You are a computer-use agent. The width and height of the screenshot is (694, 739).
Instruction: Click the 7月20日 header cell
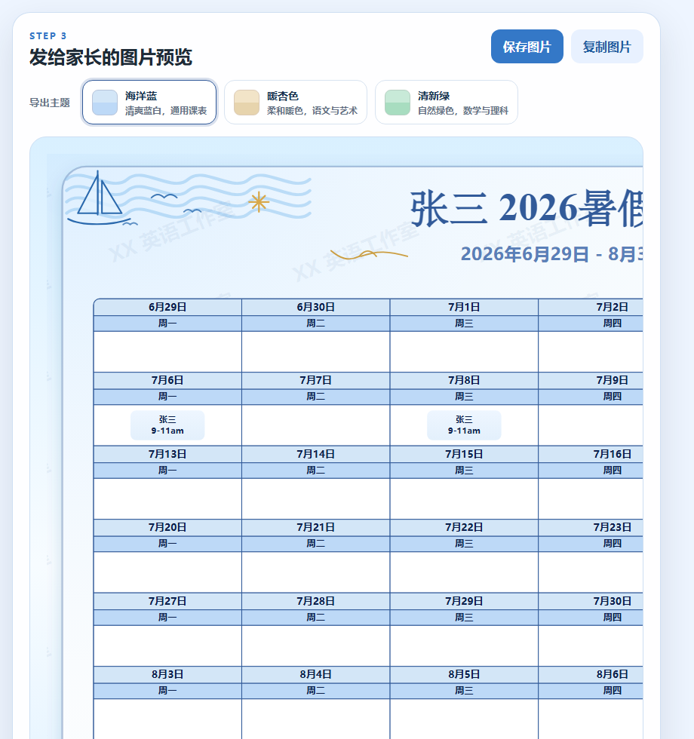[167, 527]
